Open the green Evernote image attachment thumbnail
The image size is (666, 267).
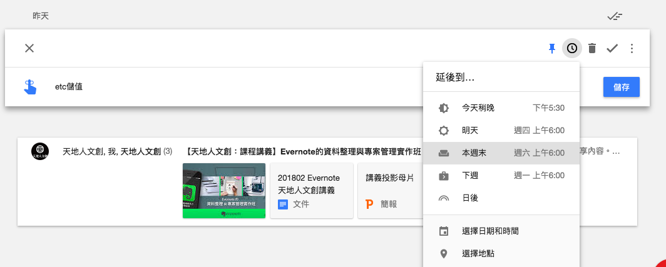coord(224,191)
